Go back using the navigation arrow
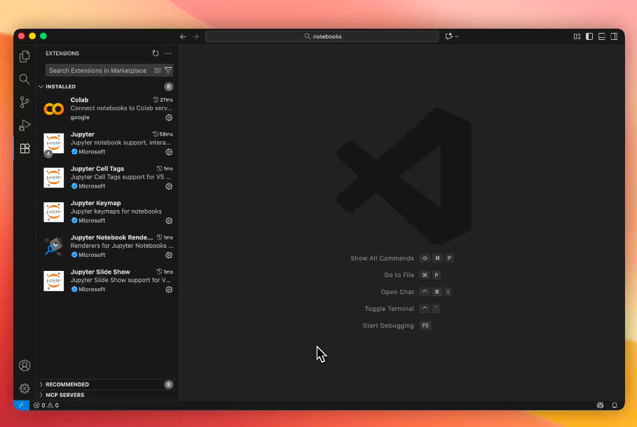This screenshot has height=427, width=637. tap(183, 36)
